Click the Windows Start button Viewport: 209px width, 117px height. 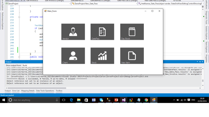pos(4,100)
